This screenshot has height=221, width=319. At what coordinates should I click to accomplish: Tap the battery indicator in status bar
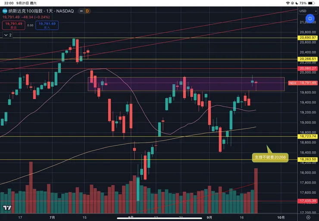(x=312, y=3)
